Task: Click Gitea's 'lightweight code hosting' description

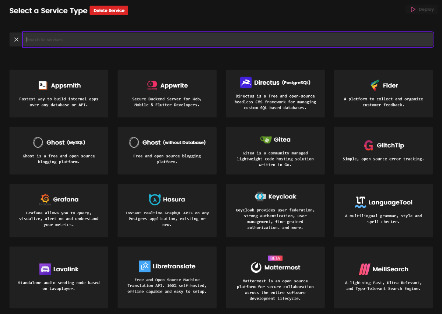Action: tap(275, 159)
